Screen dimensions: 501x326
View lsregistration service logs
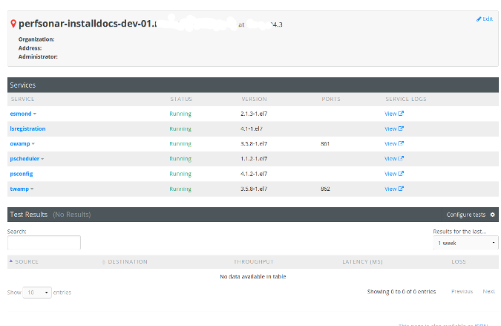394,128
